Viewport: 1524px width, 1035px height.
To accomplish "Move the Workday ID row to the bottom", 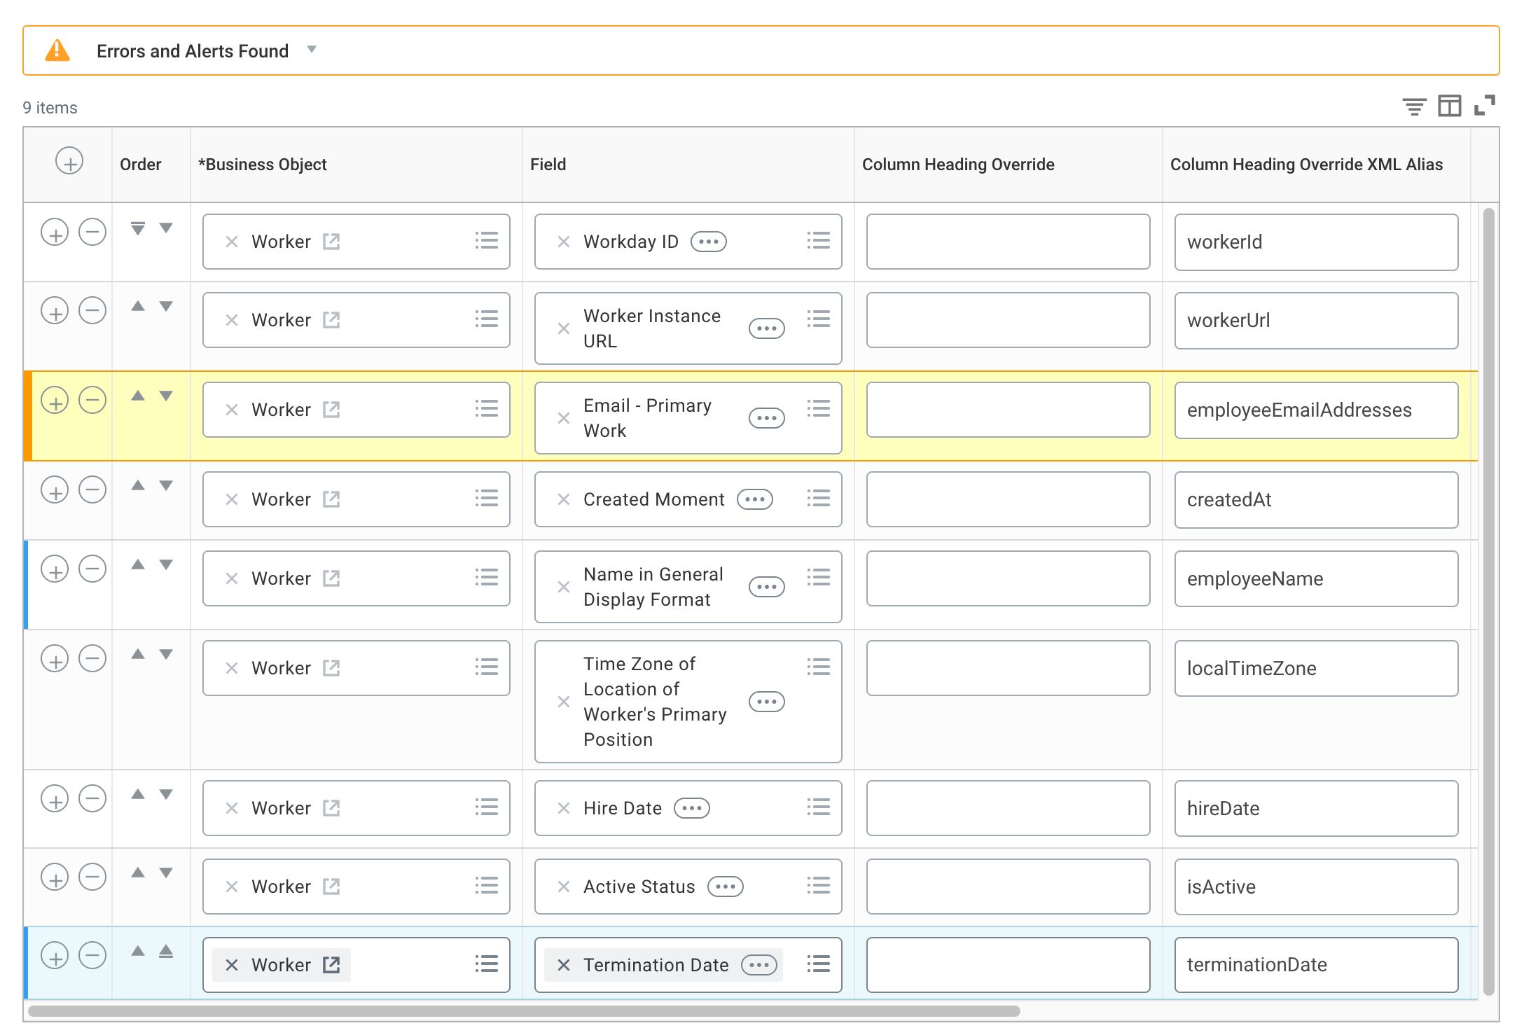I will 138,228.
